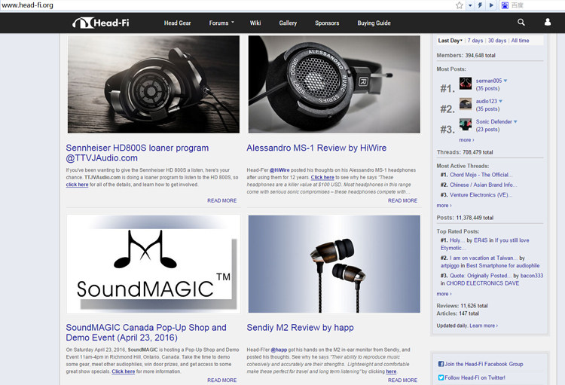Image resolution: width=565 pixels, height=385 pixels.
Task: Go to the Gallery section
Action: point(288,23)
